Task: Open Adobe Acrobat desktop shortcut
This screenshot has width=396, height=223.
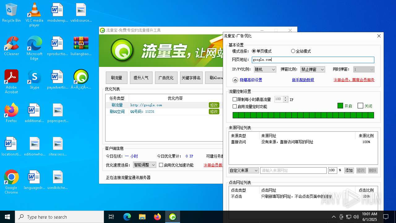Action: (11, 81)
